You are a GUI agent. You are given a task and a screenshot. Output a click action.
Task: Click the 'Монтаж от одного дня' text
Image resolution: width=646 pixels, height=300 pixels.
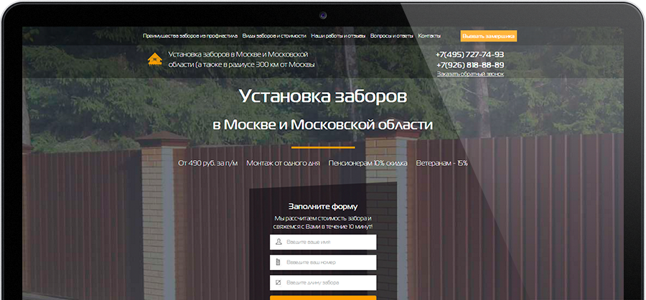283,163
